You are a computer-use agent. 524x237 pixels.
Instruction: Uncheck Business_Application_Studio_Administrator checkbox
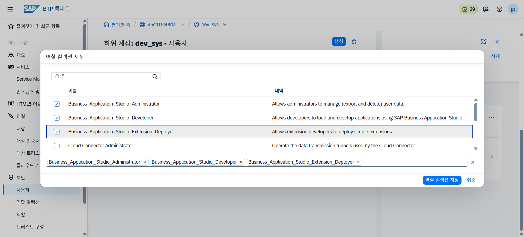tap(57, 104)
